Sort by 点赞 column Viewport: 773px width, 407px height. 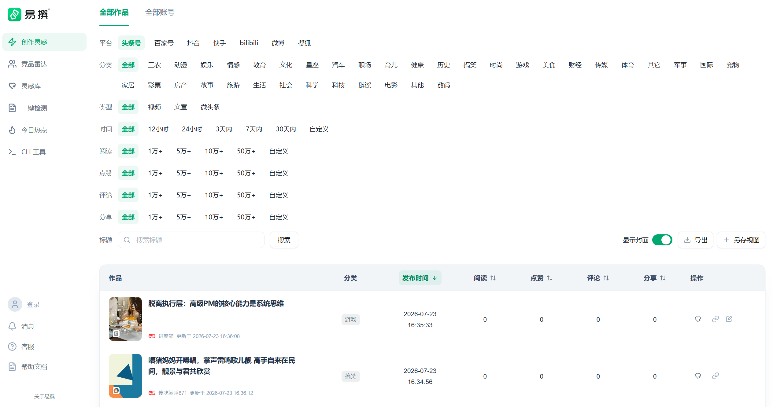541,278
